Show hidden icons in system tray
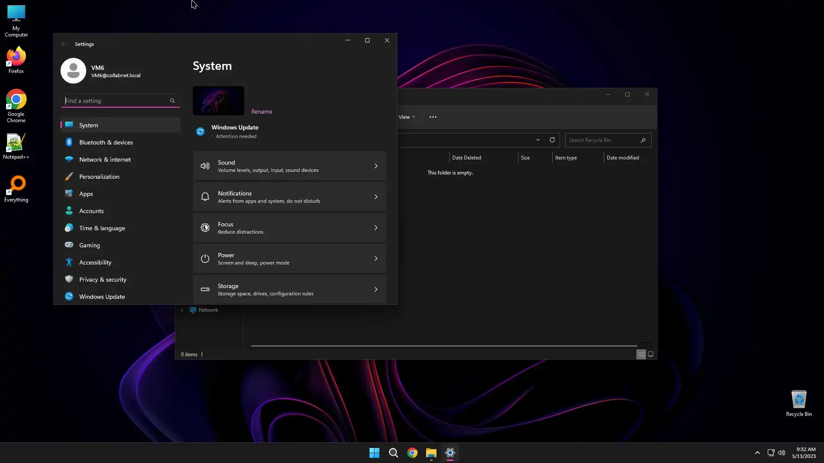The image size is (824, 463). pos(757,453)
